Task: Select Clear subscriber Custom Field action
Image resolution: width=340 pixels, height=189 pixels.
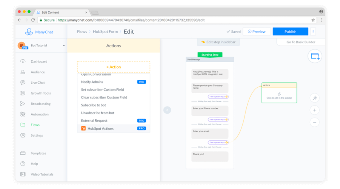Action: (x=114, y=97)
